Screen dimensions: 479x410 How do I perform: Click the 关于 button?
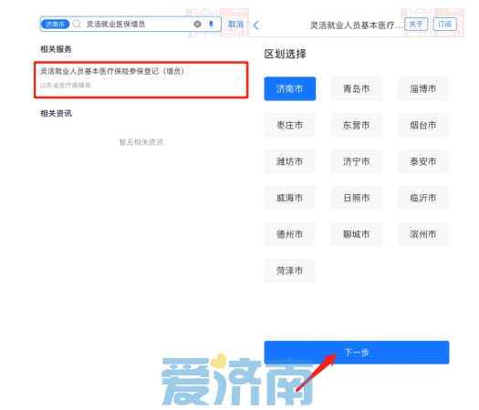(416, 24)
